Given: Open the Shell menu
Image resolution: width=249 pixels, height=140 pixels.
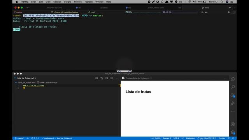Looking at the screenshot, I should point(33,2).
